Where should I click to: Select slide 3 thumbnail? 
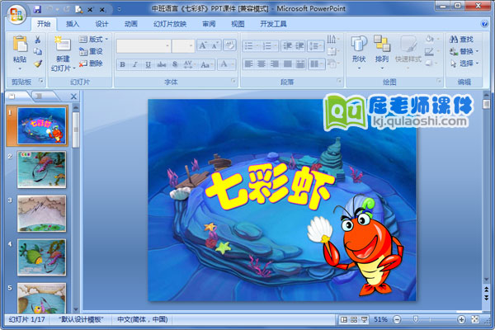pos(42,214)
